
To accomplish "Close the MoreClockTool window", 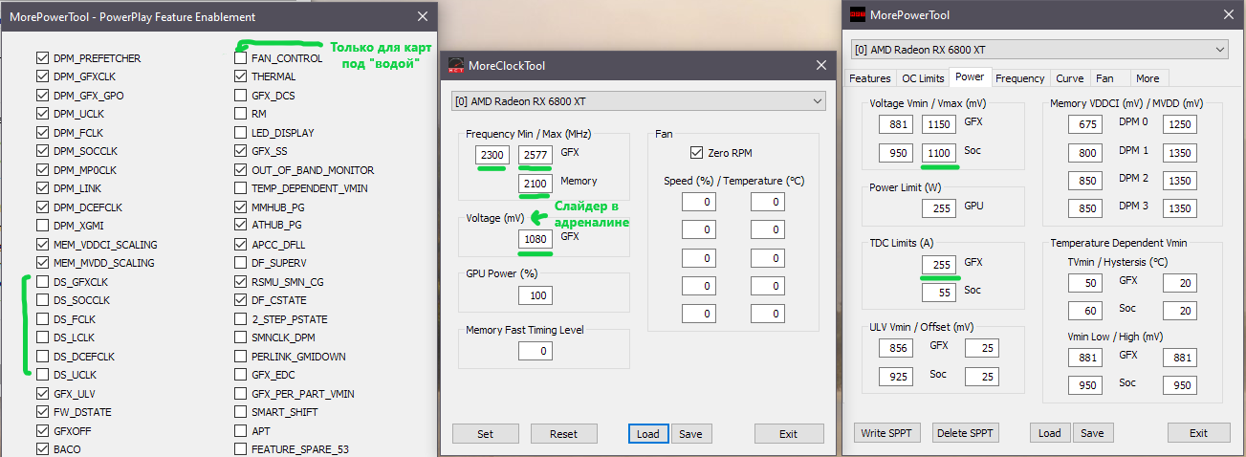I will click(x=820, y=65).
